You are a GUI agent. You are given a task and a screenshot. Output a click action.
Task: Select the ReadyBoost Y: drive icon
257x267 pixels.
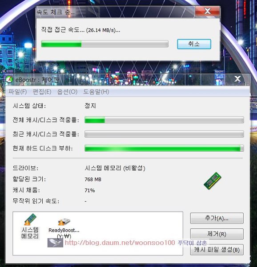[x=64, y=221]
